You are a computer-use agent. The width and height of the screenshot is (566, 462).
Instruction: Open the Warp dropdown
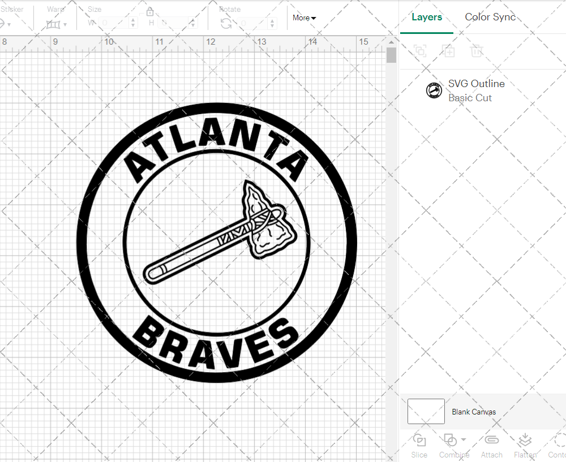point(57,24)
